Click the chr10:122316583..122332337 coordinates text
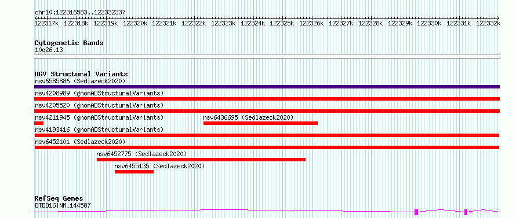The image size is (516, 218). point(80,13)
